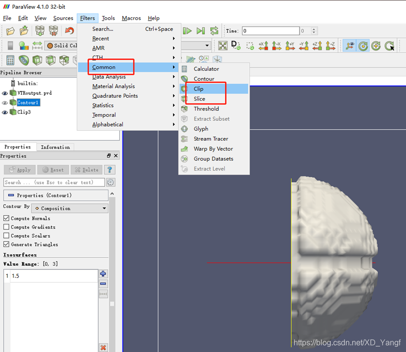This screenshot has width=406, height=352.
Task: Set view direction to -X icon
Action: (x=277, y=45)
